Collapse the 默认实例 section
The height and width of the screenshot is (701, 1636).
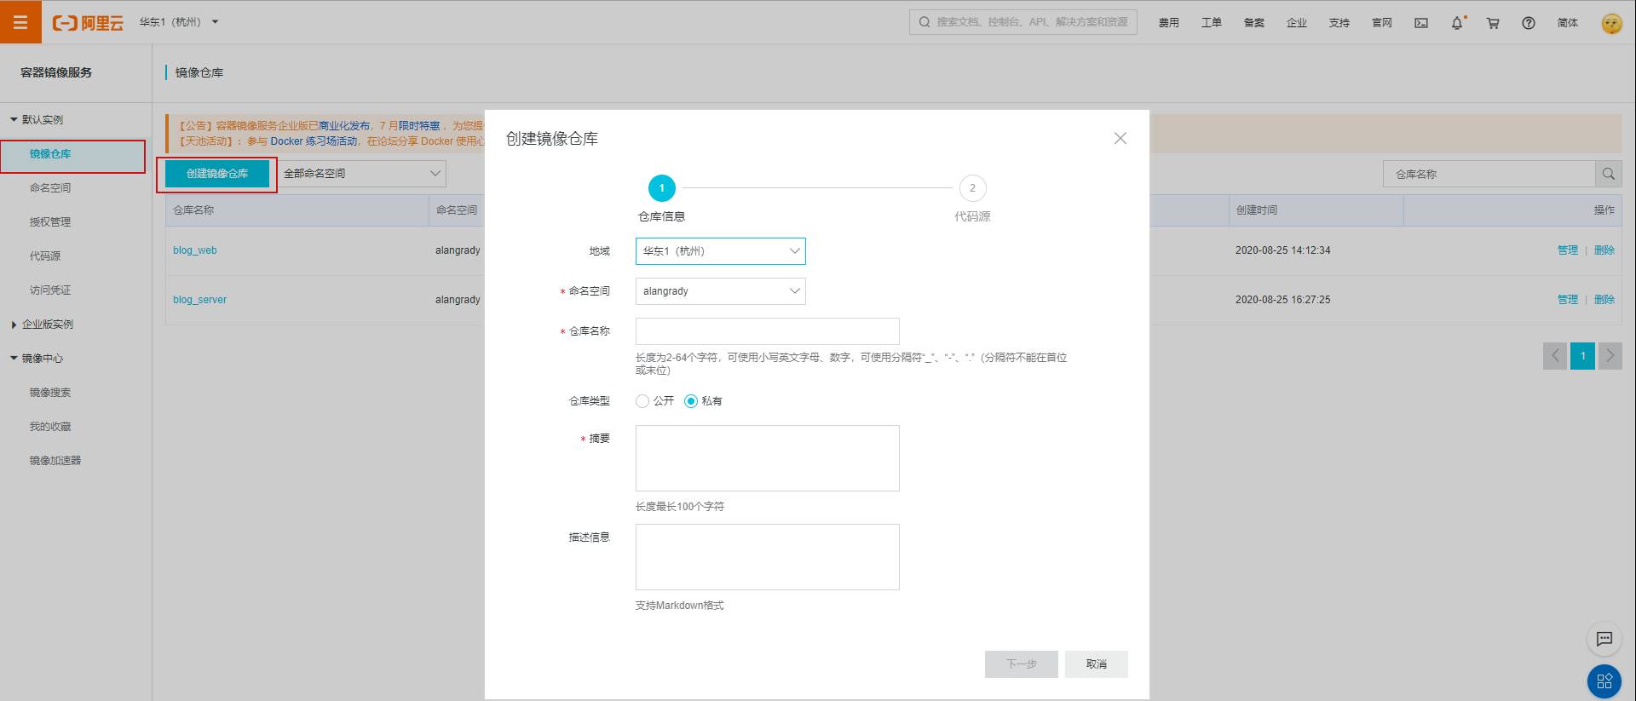point(37,120)
